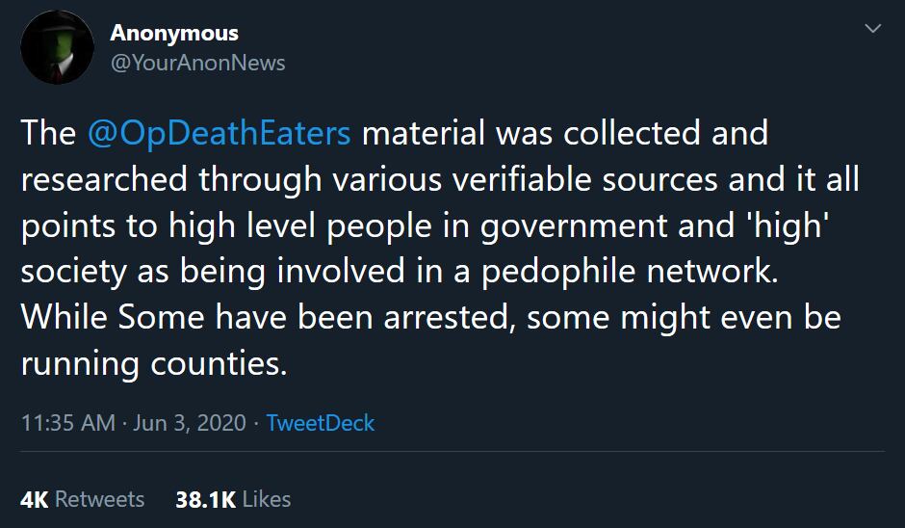Click 'While Some have been arrested' text
The image size is (905, 528).
point(266,318)
